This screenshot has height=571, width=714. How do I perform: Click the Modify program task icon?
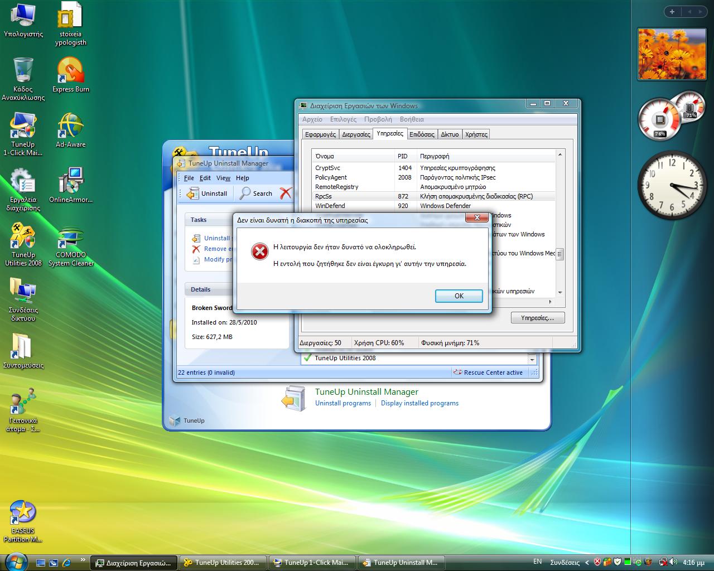click(196, 259)
